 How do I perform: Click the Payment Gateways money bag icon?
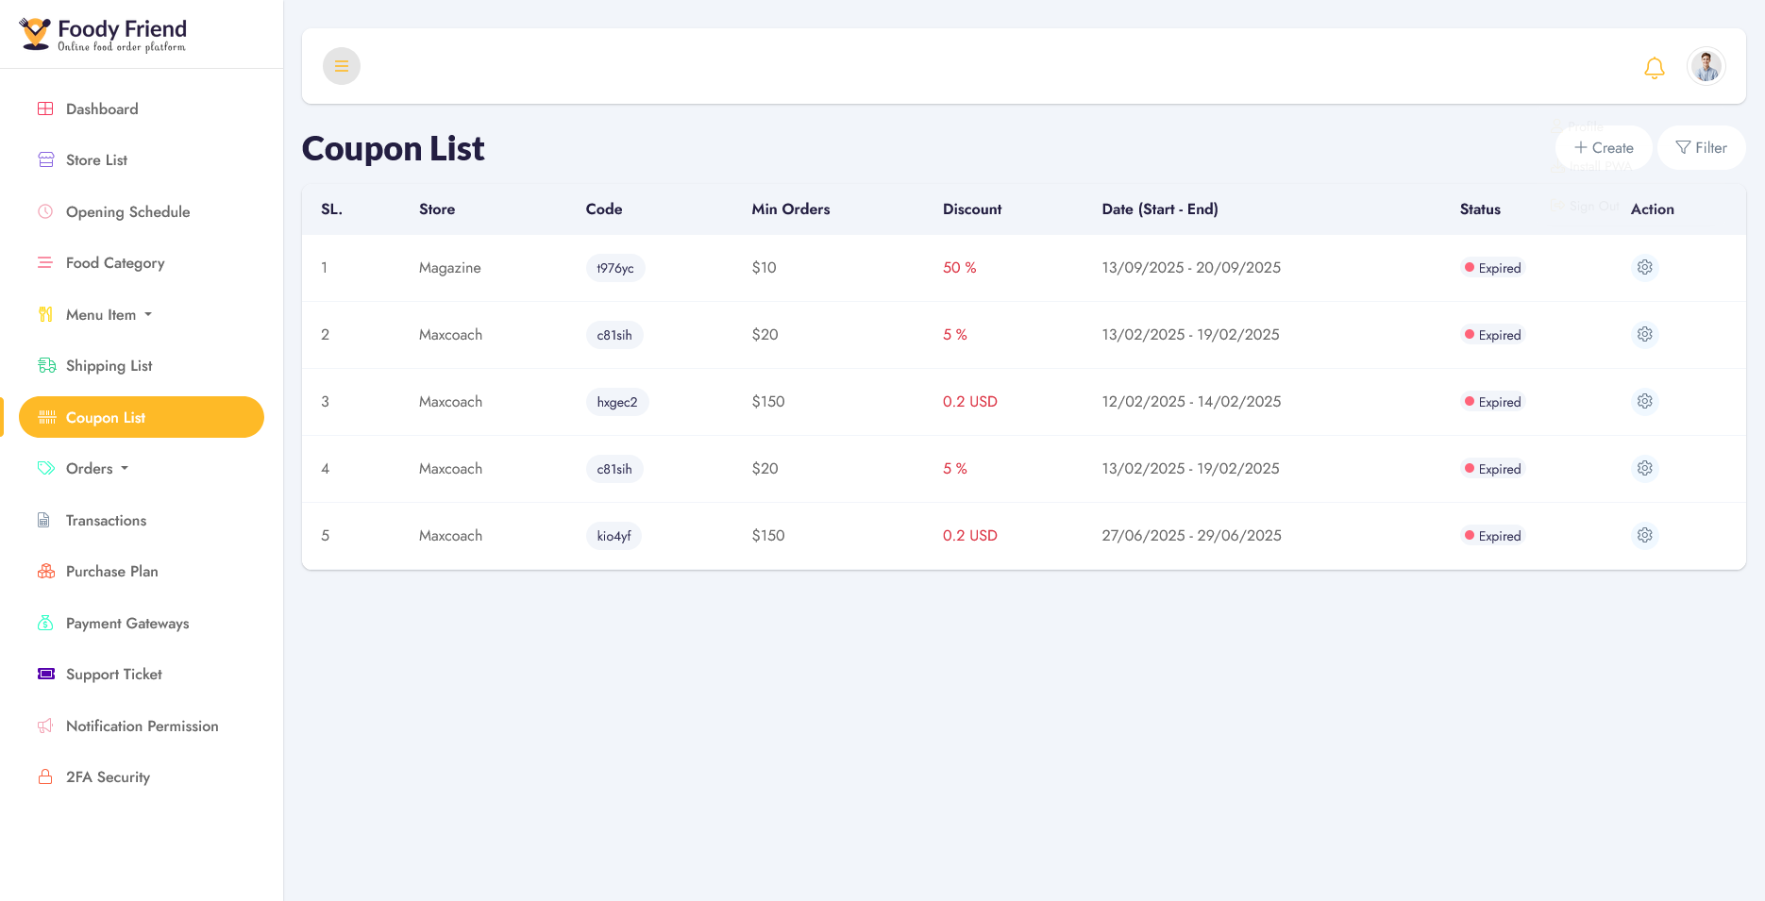[45, 623]
